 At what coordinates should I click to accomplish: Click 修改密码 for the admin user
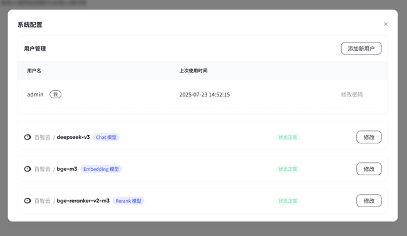(x=352, y=95)
